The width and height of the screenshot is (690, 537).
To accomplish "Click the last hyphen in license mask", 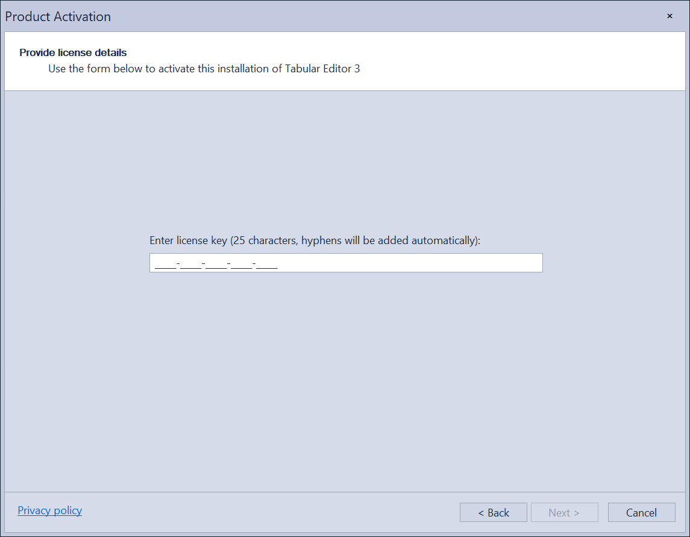I will coord(254,264).
